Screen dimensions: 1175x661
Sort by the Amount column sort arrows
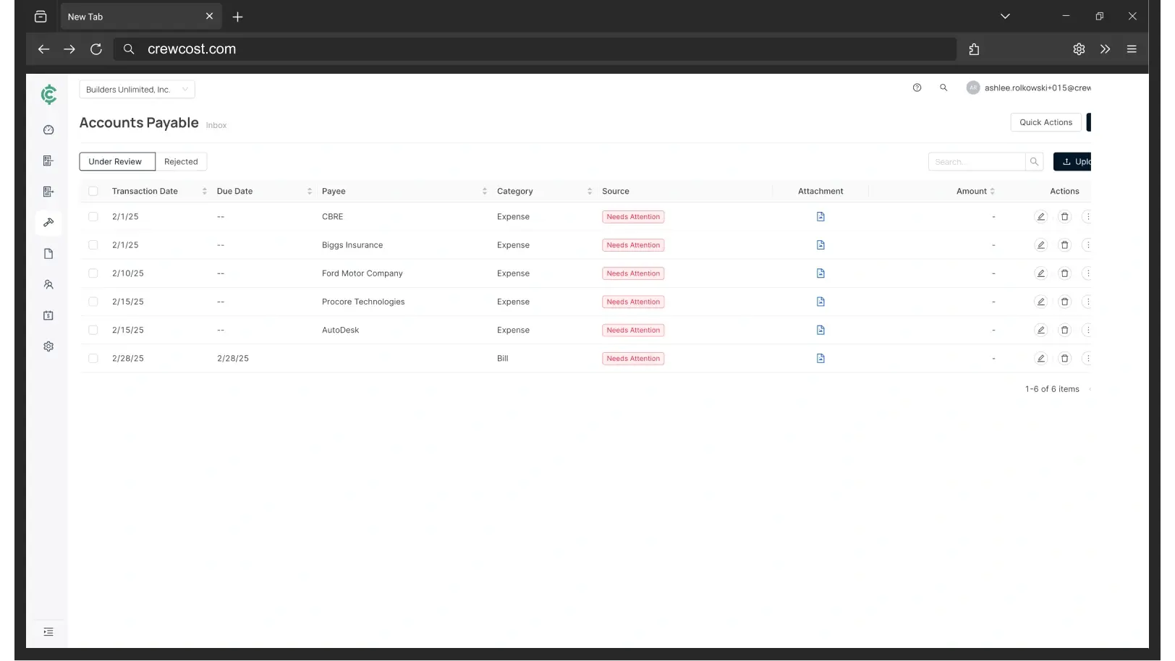[x=993, y=190]
